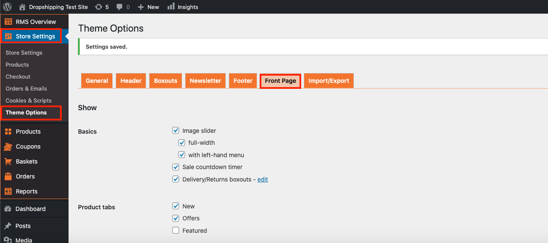Open the Cookies & Scripts submenu link
548x243 pixels.
pos(29,100)
